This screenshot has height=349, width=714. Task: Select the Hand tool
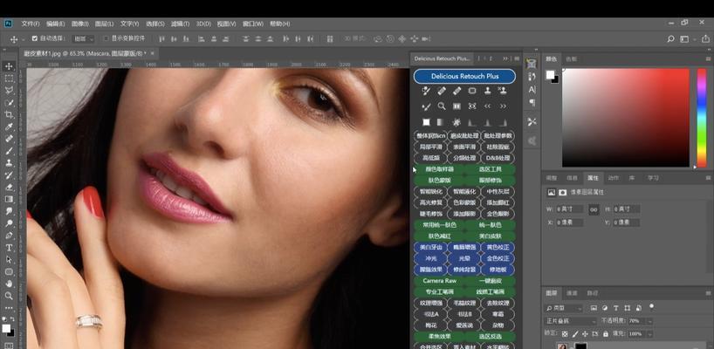[x=9, y=284]
